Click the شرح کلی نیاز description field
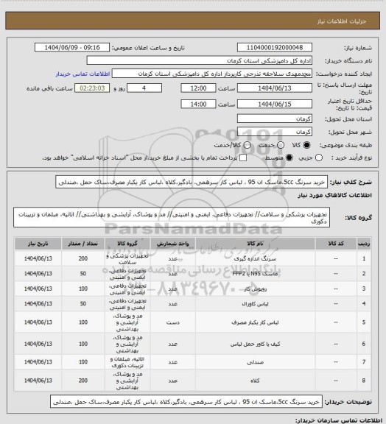 click(x=192, y=182)
